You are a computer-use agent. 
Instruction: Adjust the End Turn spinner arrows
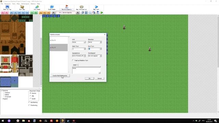(101, 49)
